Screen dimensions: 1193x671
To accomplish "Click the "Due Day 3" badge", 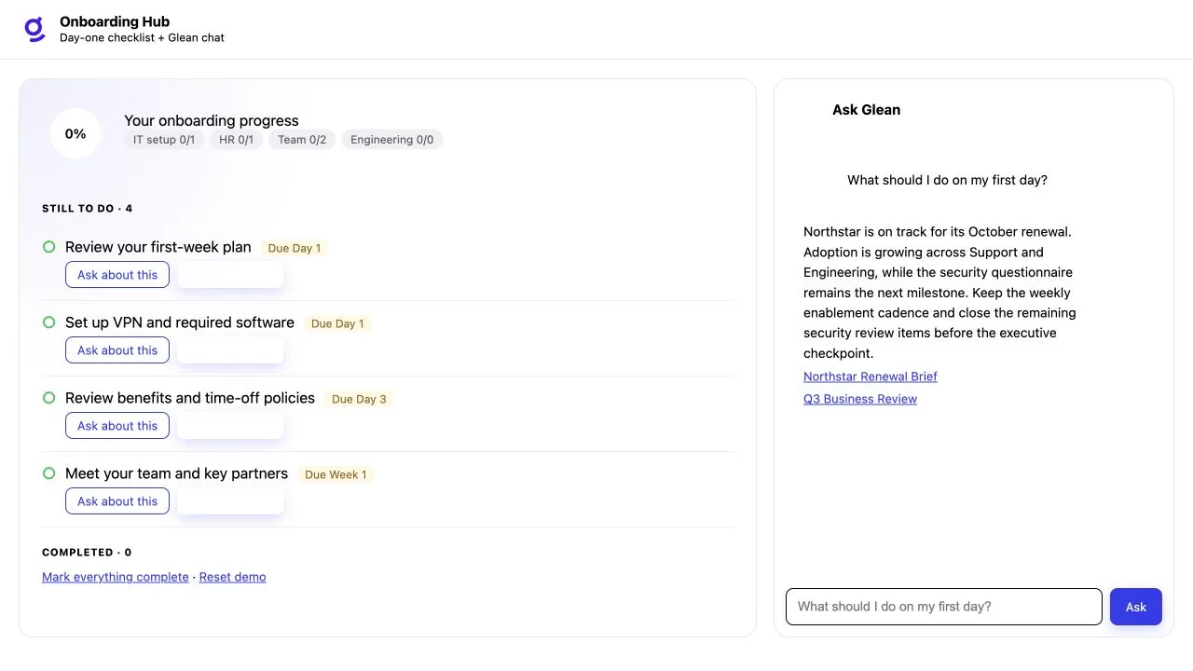I will click(x=359, y=399).
